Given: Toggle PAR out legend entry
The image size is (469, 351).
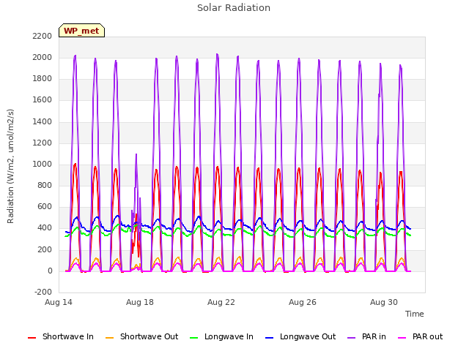Looking at the screenshot, I should click(x=420, y=336).
